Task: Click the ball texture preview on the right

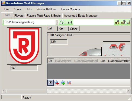Action: pos(117,49)
